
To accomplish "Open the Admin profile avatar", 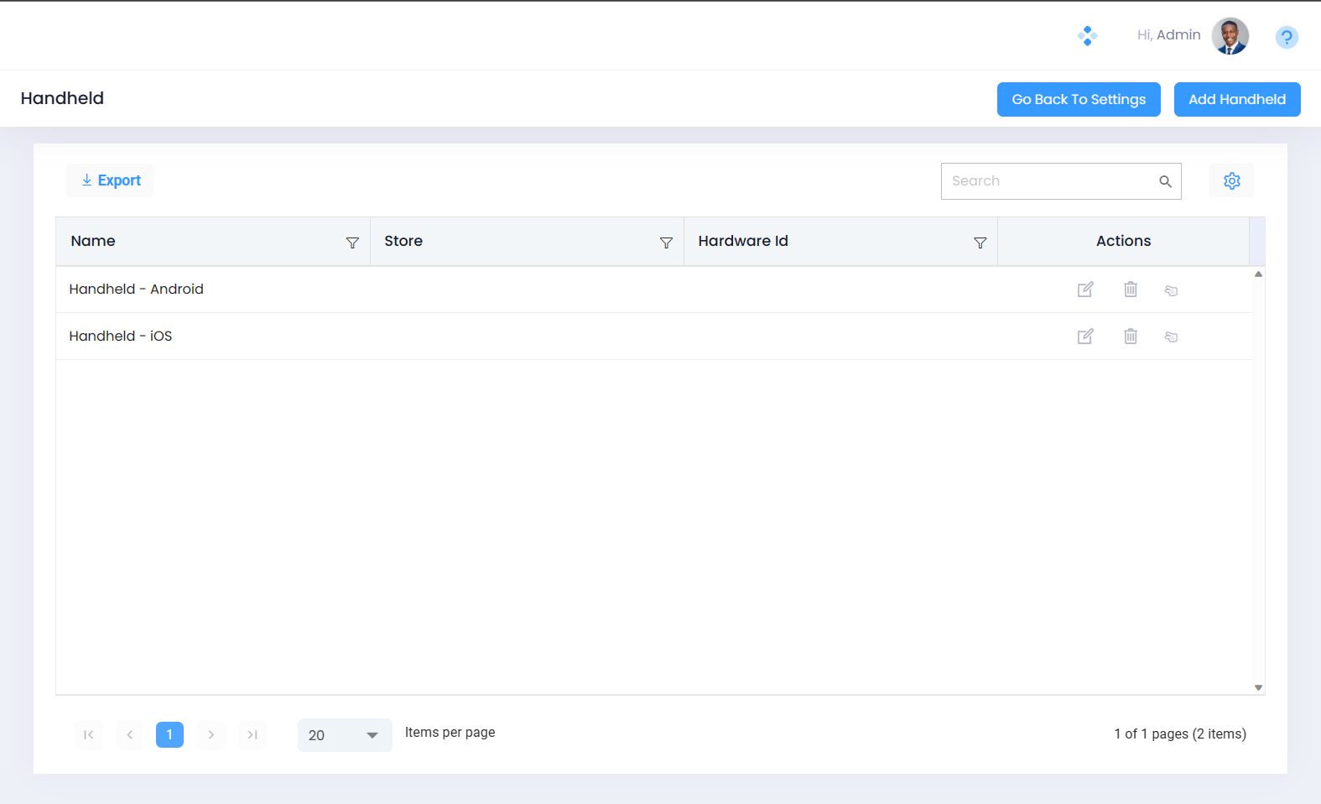I will click(1230, 36).
